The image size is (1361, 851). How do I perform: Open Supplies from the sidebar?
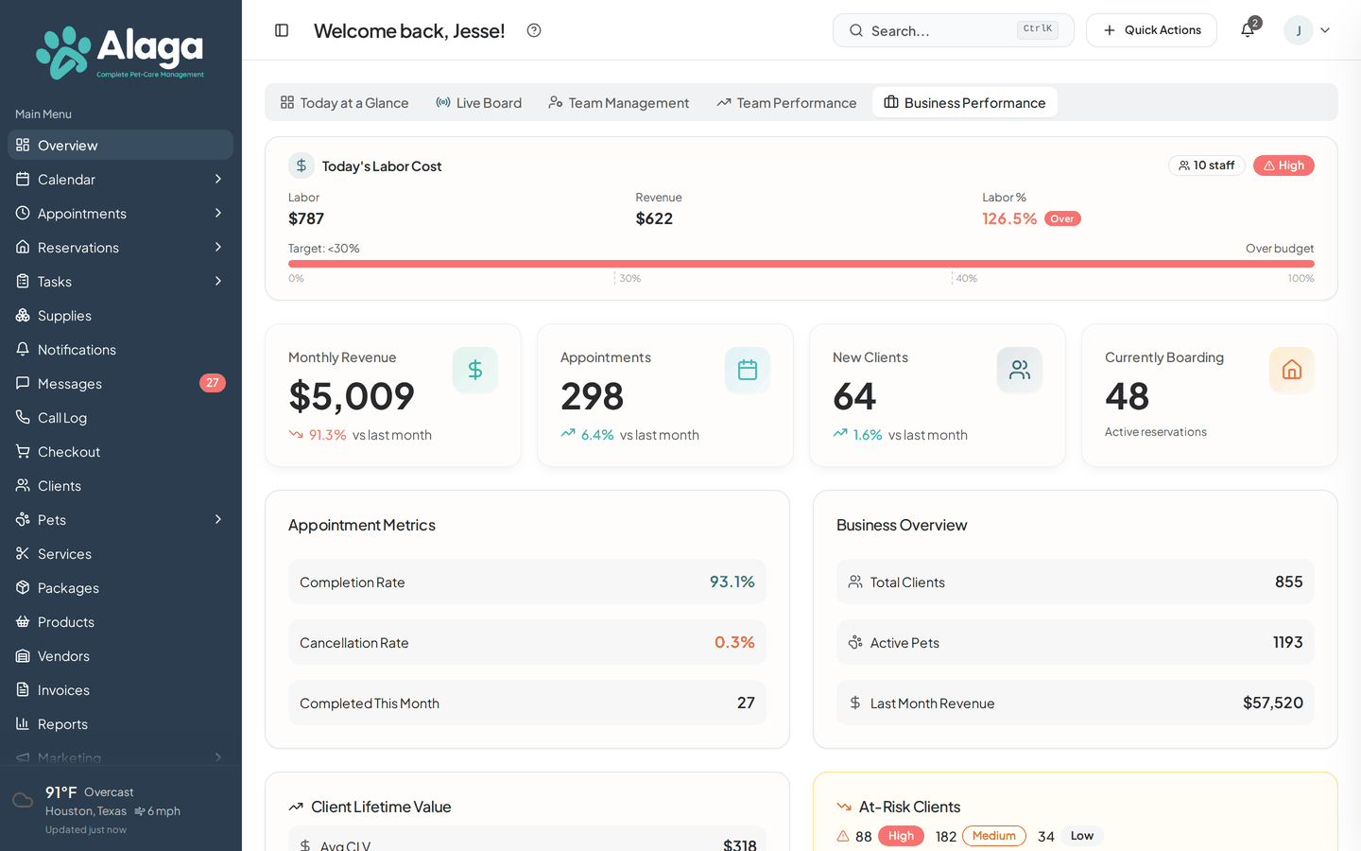(120, 316)
